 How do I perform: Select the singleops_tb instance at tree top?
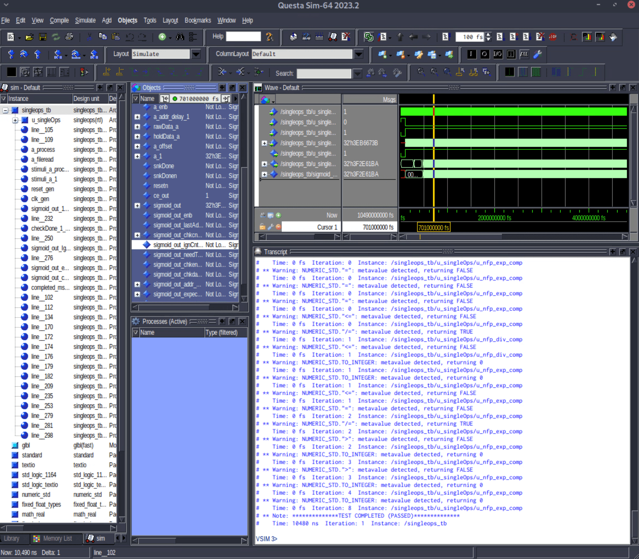coord(36,110)
